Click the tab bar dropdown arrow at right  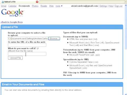(126, 2)
